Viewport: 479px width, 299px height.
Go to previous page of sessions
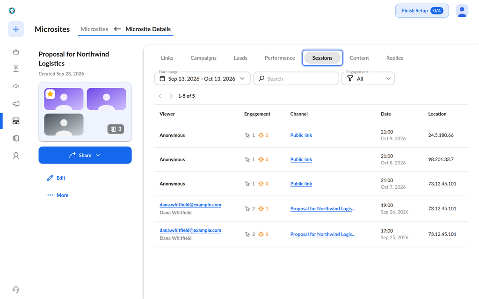(160, 96)
